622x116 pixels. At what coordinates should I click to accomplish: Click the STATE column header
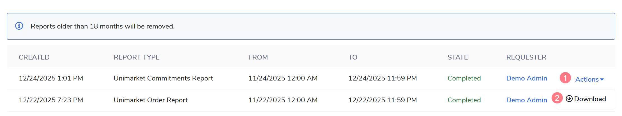click(x=457, y=57)
